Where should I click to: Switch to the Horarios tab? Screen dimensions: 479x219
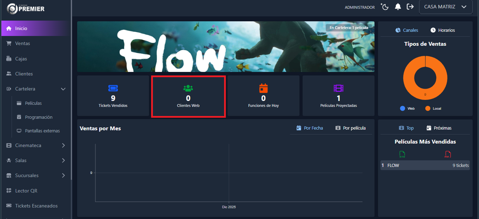pyautogui.click(x=443, y=30)
